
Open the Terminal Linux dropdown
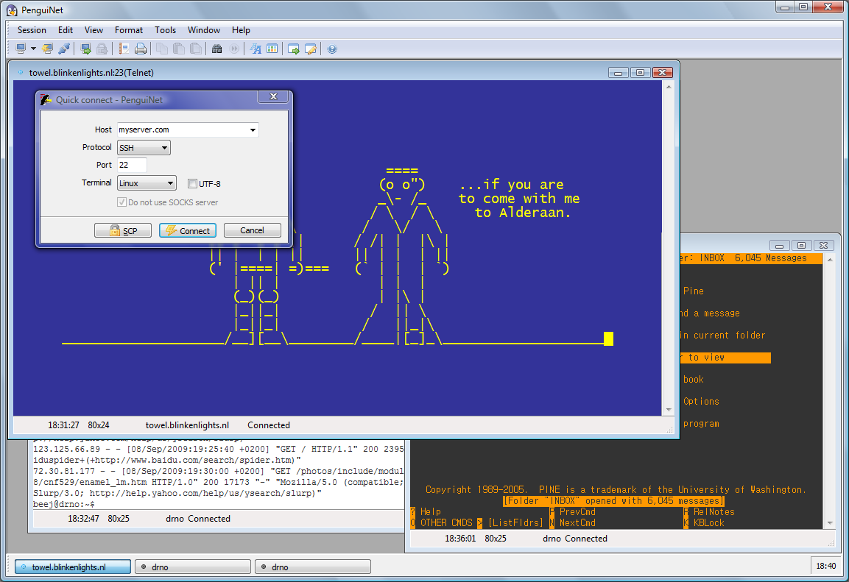(x=147, y=182)
